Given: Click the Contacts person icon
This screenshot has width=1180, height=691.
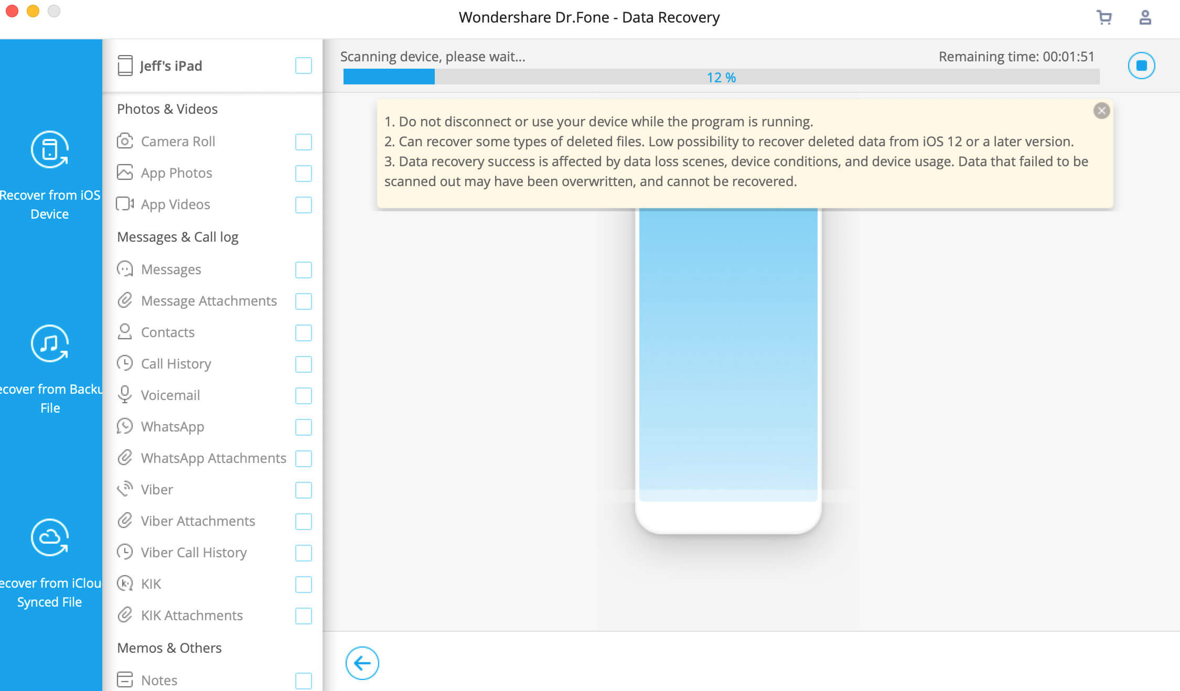Looking at the screenshot, I should tap(125, 332).
